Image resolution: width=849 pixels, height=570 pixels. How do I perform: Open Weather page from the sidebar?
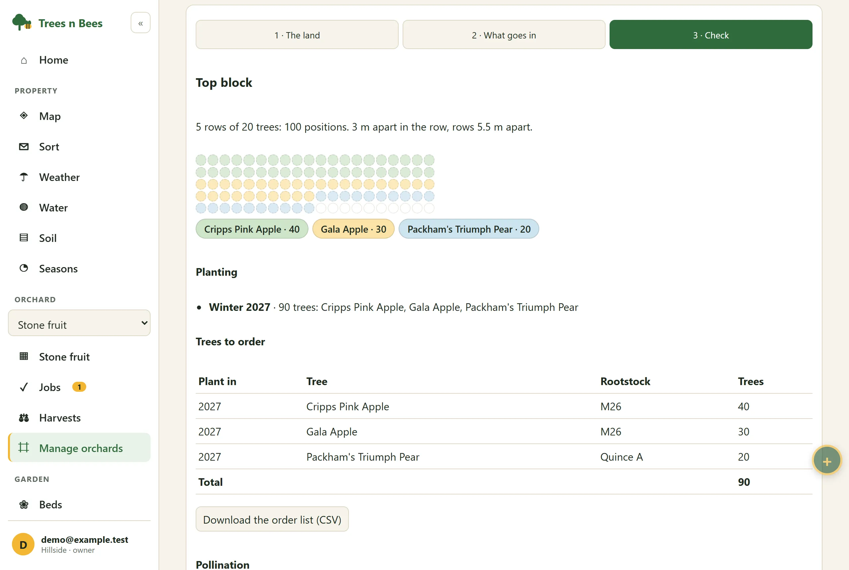point(79,177)
